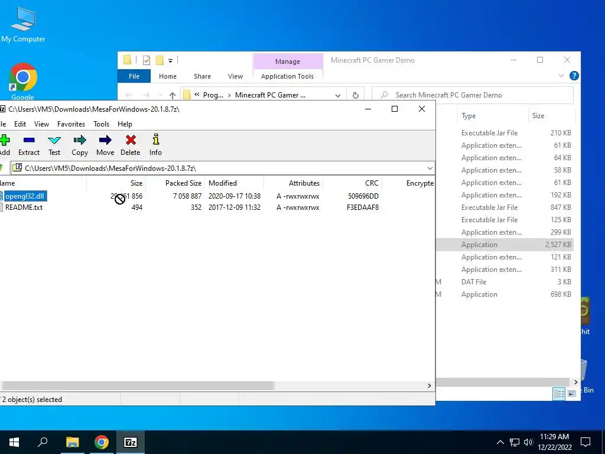Click the Extract button in 7-Zip toolbar
The image size is (605, 454).
(x=29, y=145)
